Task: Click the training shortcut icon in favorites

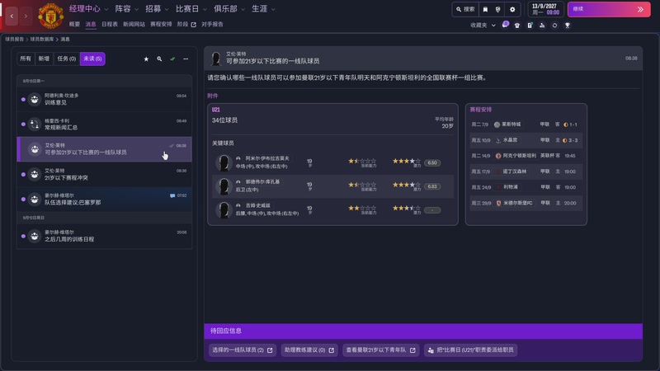Action: [542, 26]
